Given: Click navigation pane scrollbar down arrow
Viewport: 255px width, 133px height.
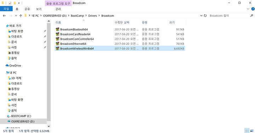Looking at the screenshot, I should pos(49,126).
